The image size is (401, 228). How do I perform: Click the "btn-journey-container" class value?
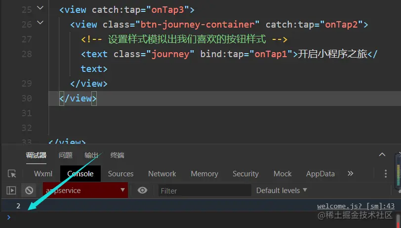click(x=198, y=25)
